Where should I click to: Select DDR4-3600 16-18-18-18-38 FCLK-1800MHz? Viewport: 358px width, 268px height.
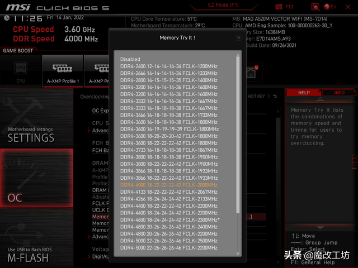[x=169, y=122]
